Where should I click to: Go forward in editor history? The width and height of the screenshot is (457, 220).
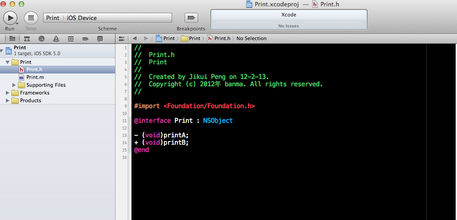click(x=146, y=38)
